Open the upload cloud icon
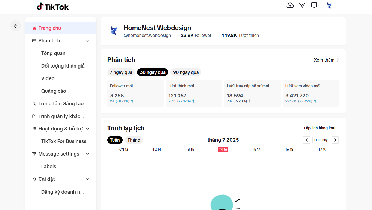The image size is (372, 210). pyautogui.click(x=290, y=5)
